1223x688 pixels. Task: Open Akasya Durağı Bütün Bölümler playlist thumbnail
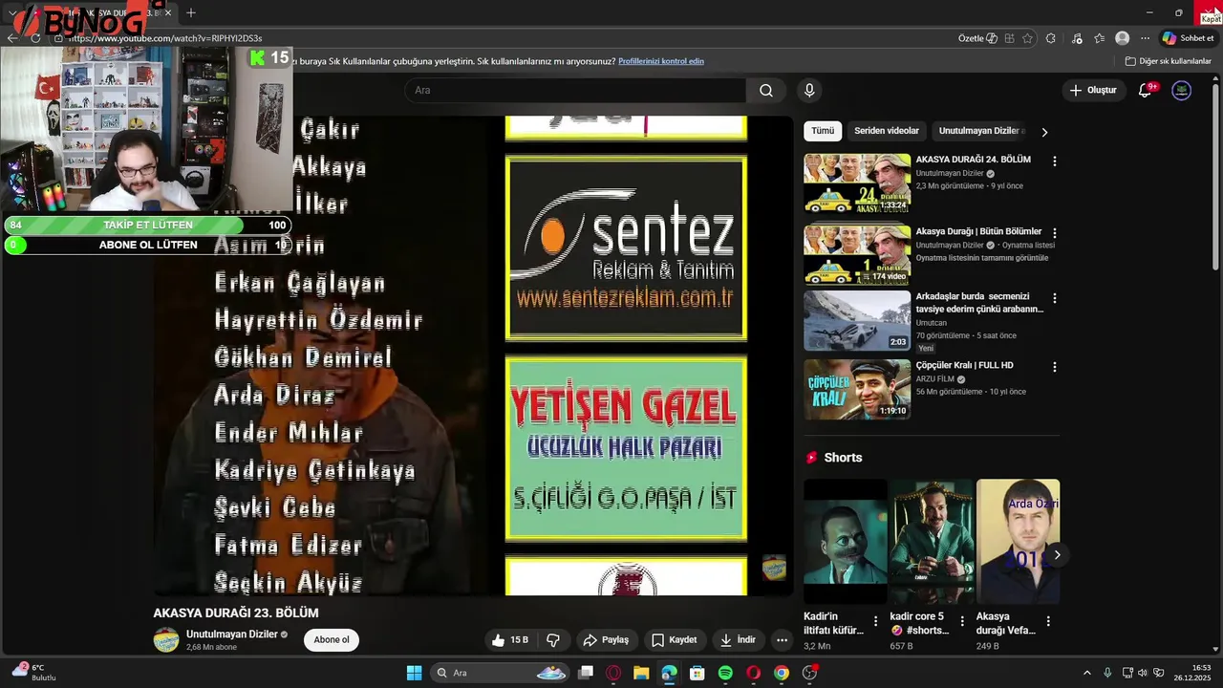click(857, 254)
